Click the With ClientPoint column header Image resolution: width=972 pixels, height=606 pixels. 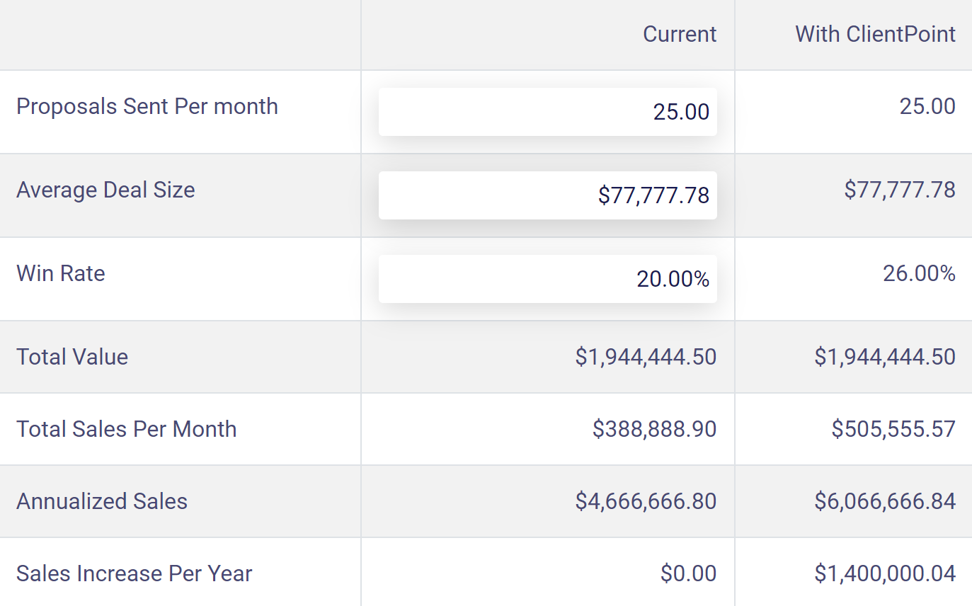click(x=875, y=34)
